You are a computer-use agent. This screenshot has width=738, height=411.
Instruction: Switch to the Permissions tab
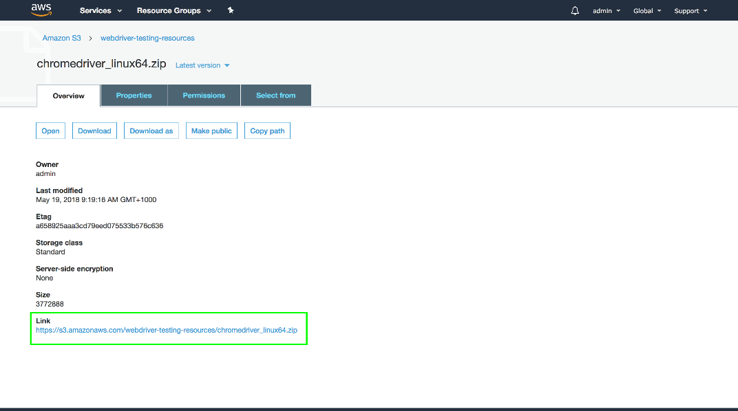[x=204, y=96]
